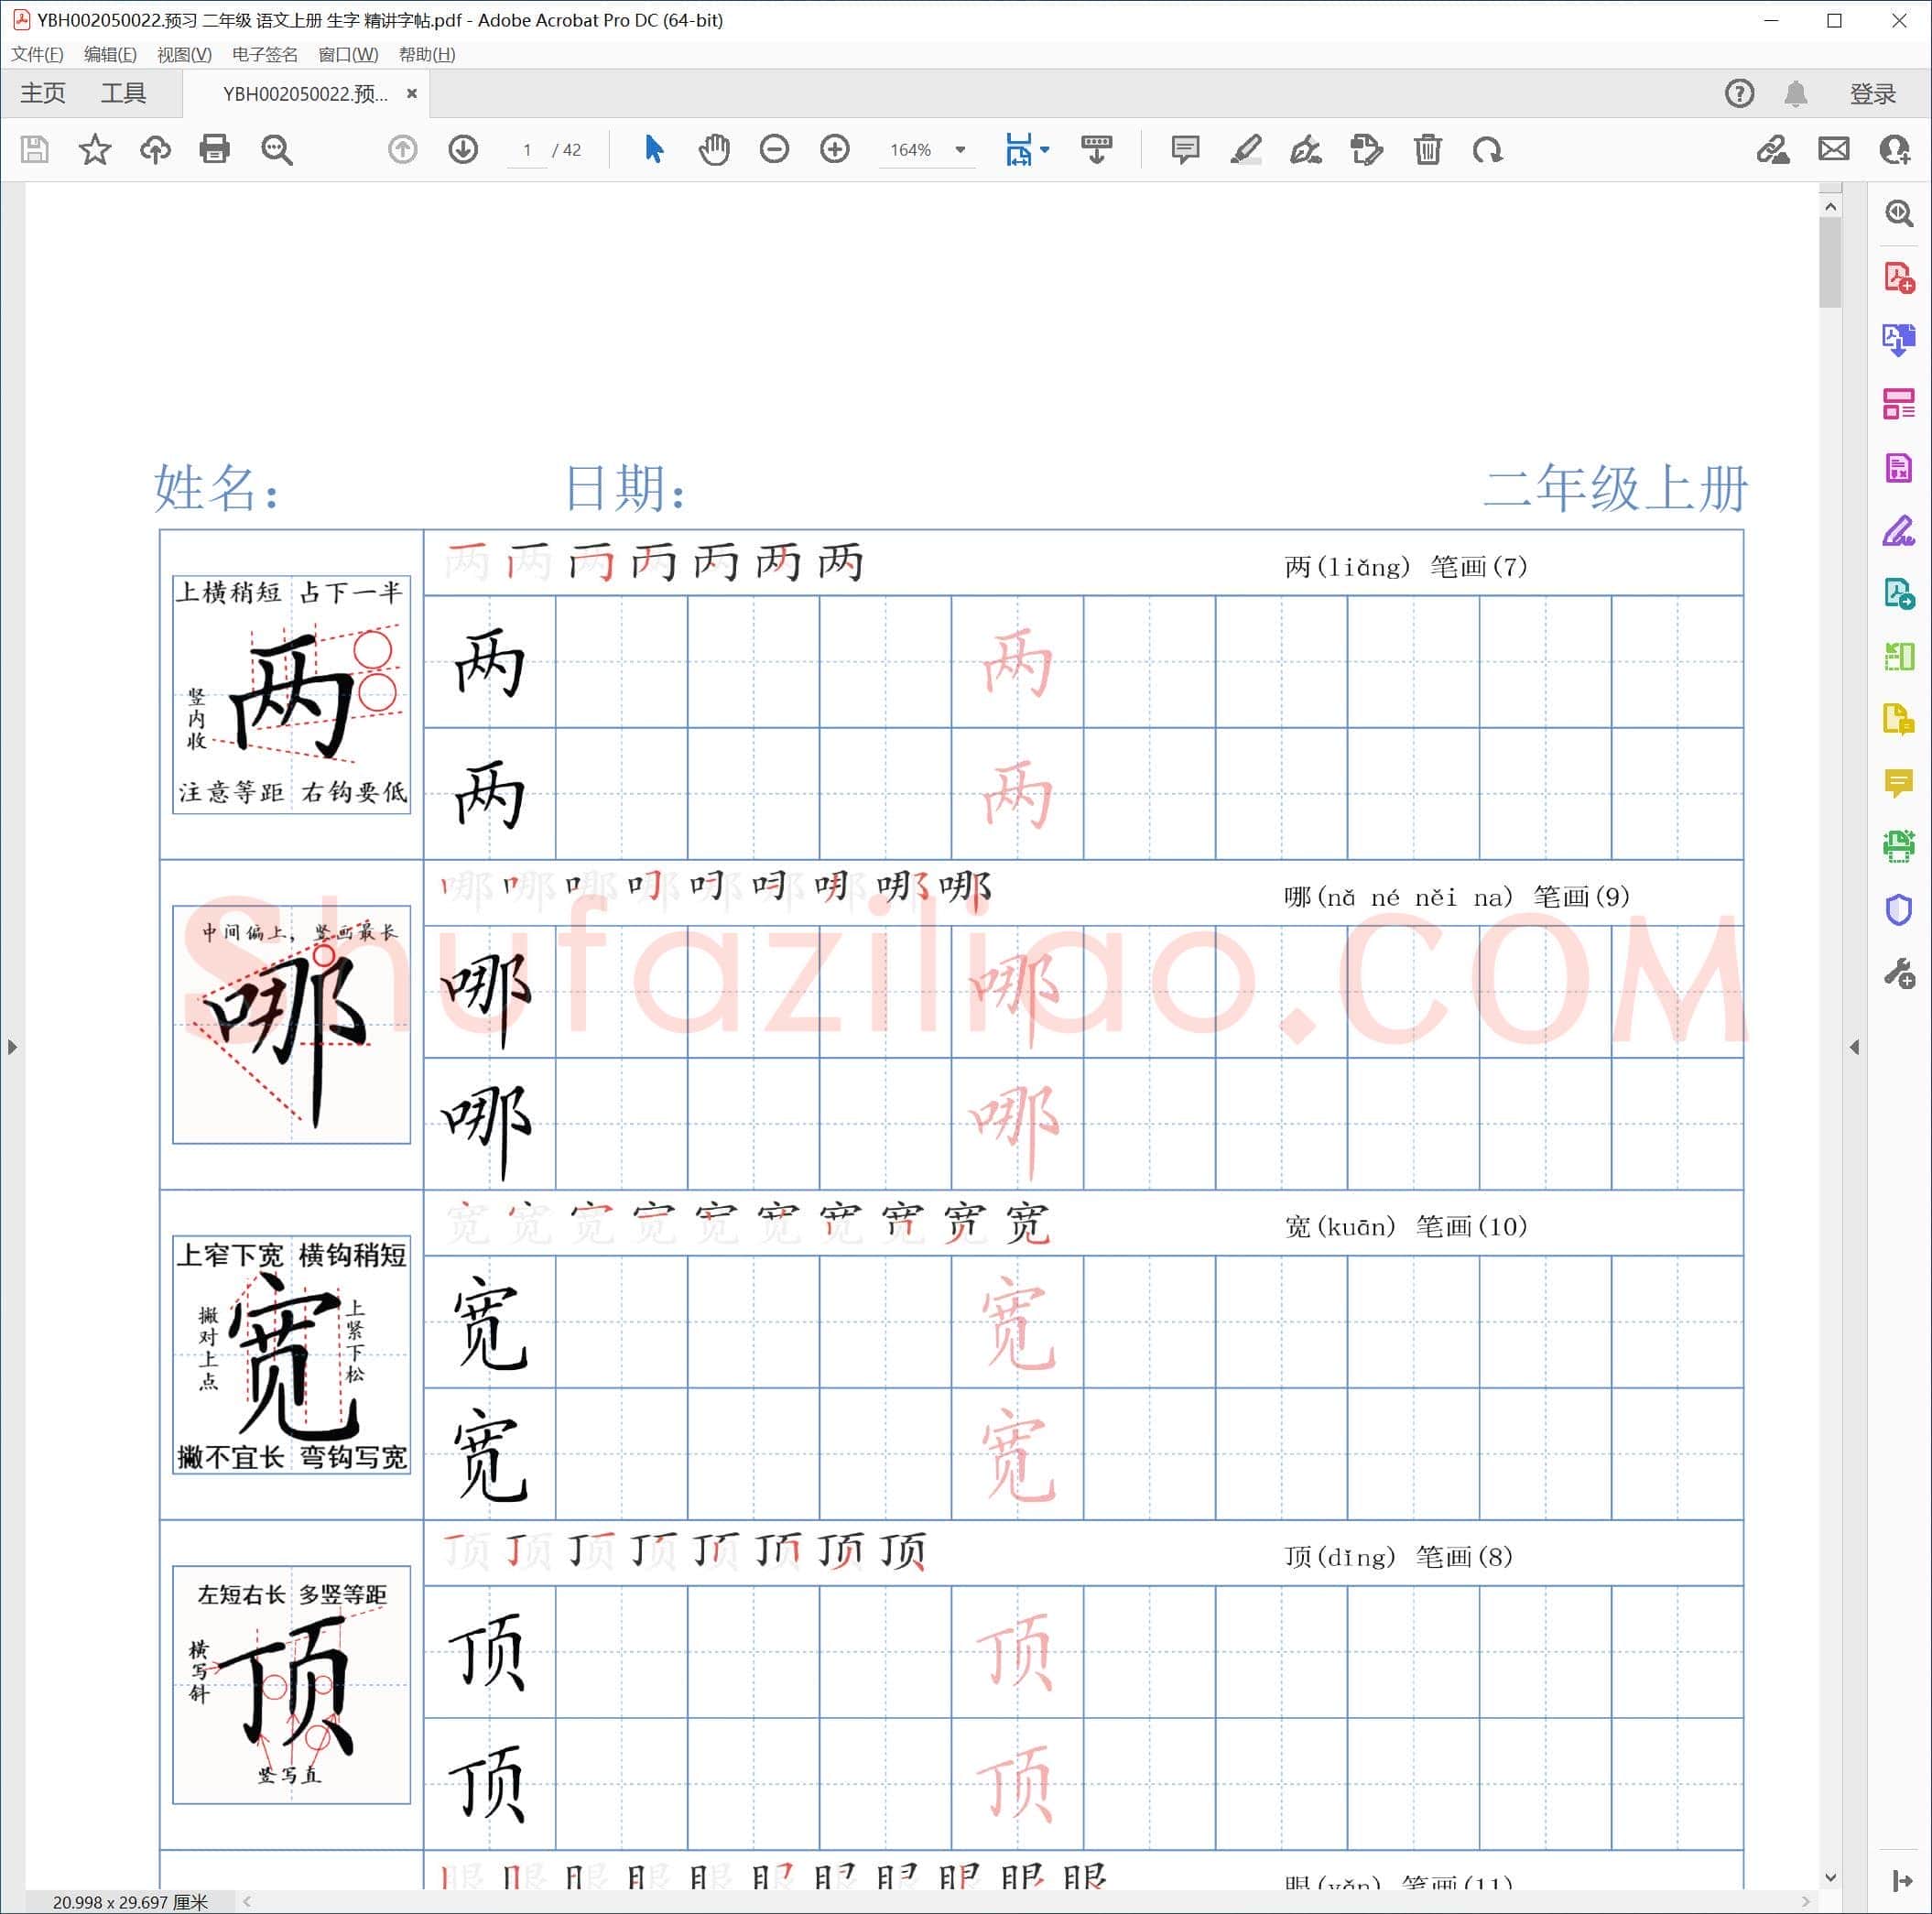
Task: Open the green ruler-and-page tool in the right pane
Action: [1899, 657]
